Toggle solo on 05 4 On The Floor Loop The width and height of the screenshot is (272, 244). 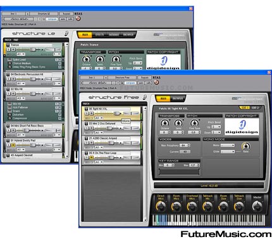coord(91,157)
